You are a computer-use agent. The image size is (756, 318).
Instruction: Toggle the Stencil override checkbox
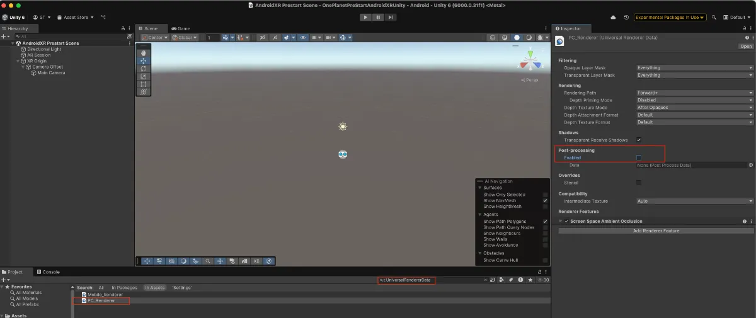click(639, 183)
